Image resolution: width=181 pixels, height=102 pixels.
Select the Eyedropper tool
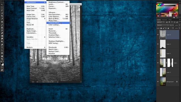click(2, 19)
